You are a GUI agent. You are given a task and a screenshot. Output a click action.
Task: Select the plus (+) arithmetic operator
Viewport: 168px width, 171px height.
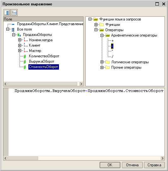113,41
